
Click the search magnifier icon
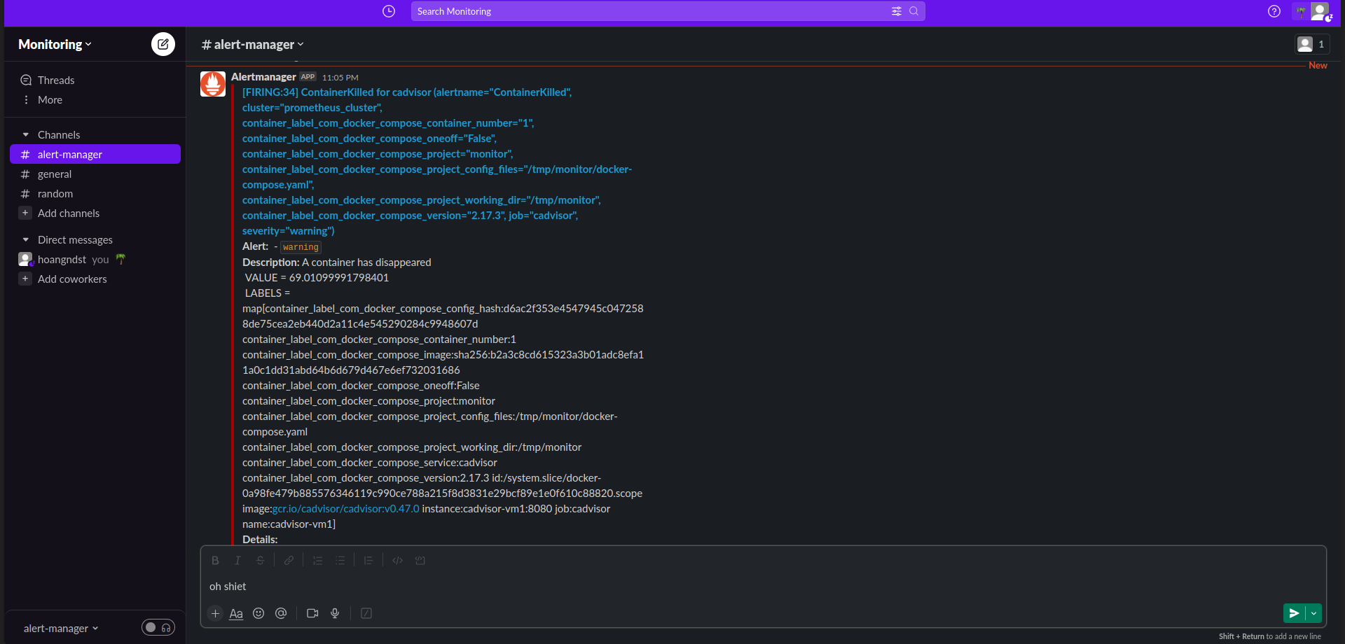tap(914, 11)
